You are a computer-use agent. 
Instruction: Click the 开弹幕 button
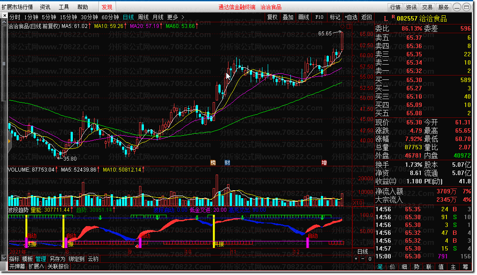click(x=17, y=266)
